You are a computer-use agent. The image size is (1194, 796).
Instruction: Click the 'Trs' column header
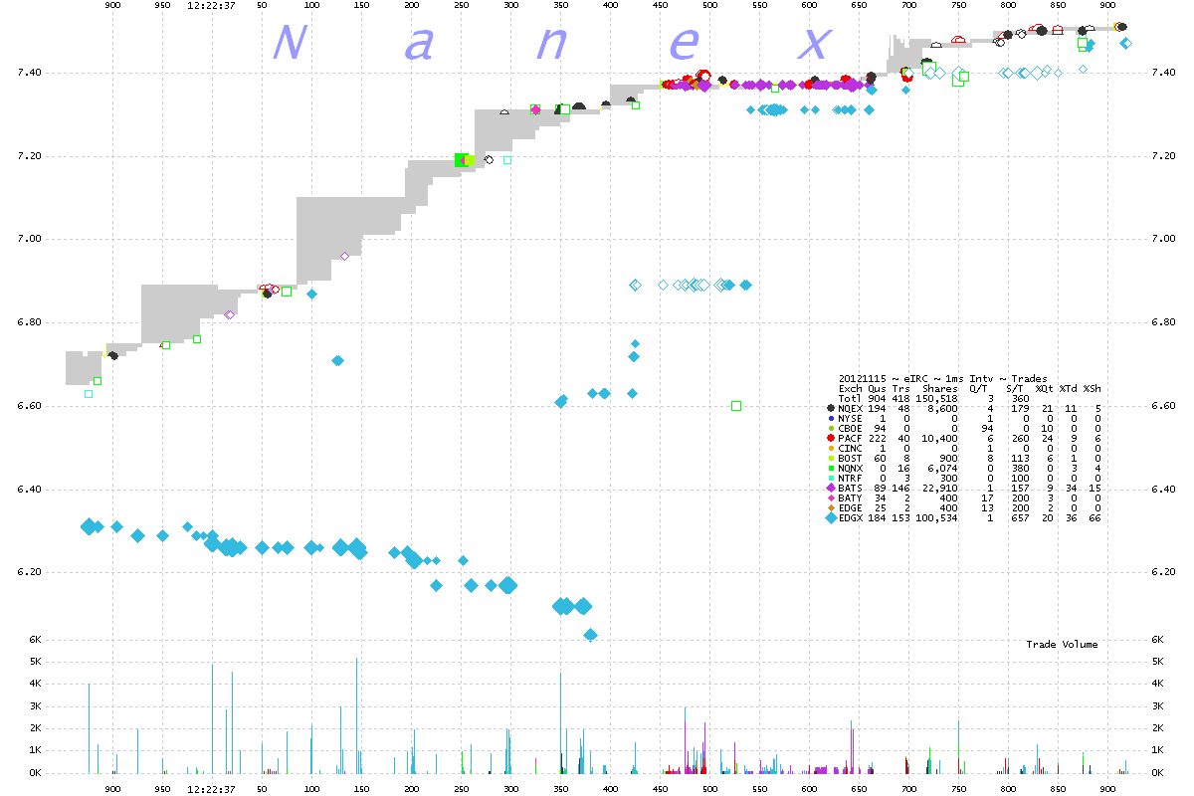point(900,389)
